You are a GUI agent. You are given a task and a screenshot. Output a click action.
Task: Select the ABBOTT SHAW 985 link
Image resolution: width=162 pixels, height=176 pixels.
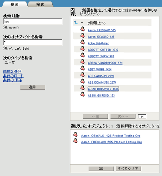[x=101, y=56]
